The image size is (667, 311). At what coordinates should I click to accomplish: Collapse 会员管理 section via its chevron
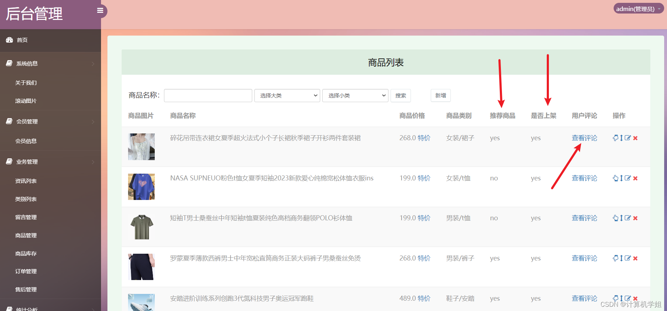pos(93,122)
